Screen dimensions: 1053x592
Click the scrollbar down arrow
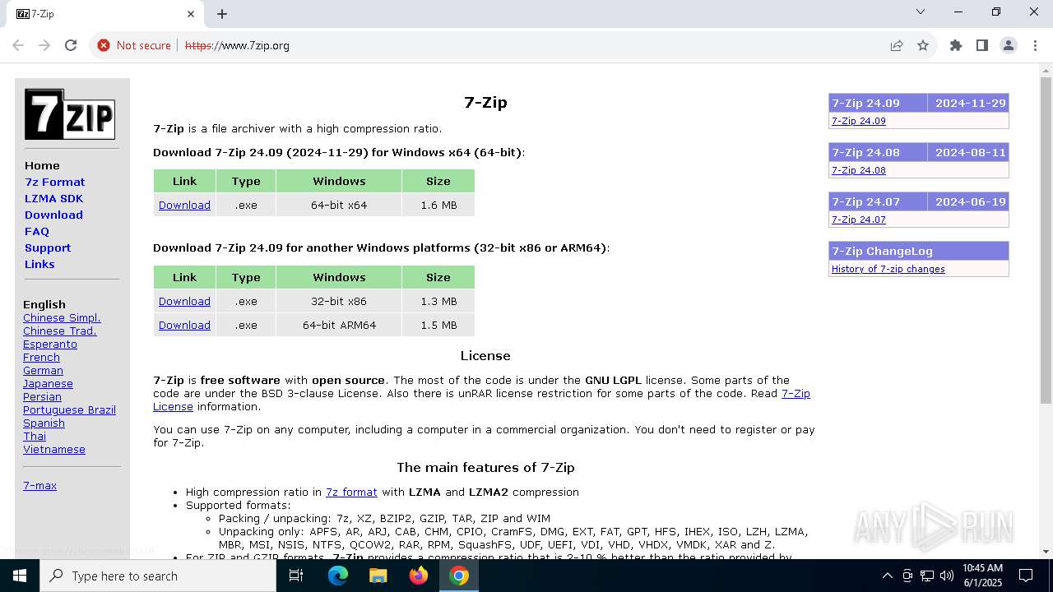1046,552
